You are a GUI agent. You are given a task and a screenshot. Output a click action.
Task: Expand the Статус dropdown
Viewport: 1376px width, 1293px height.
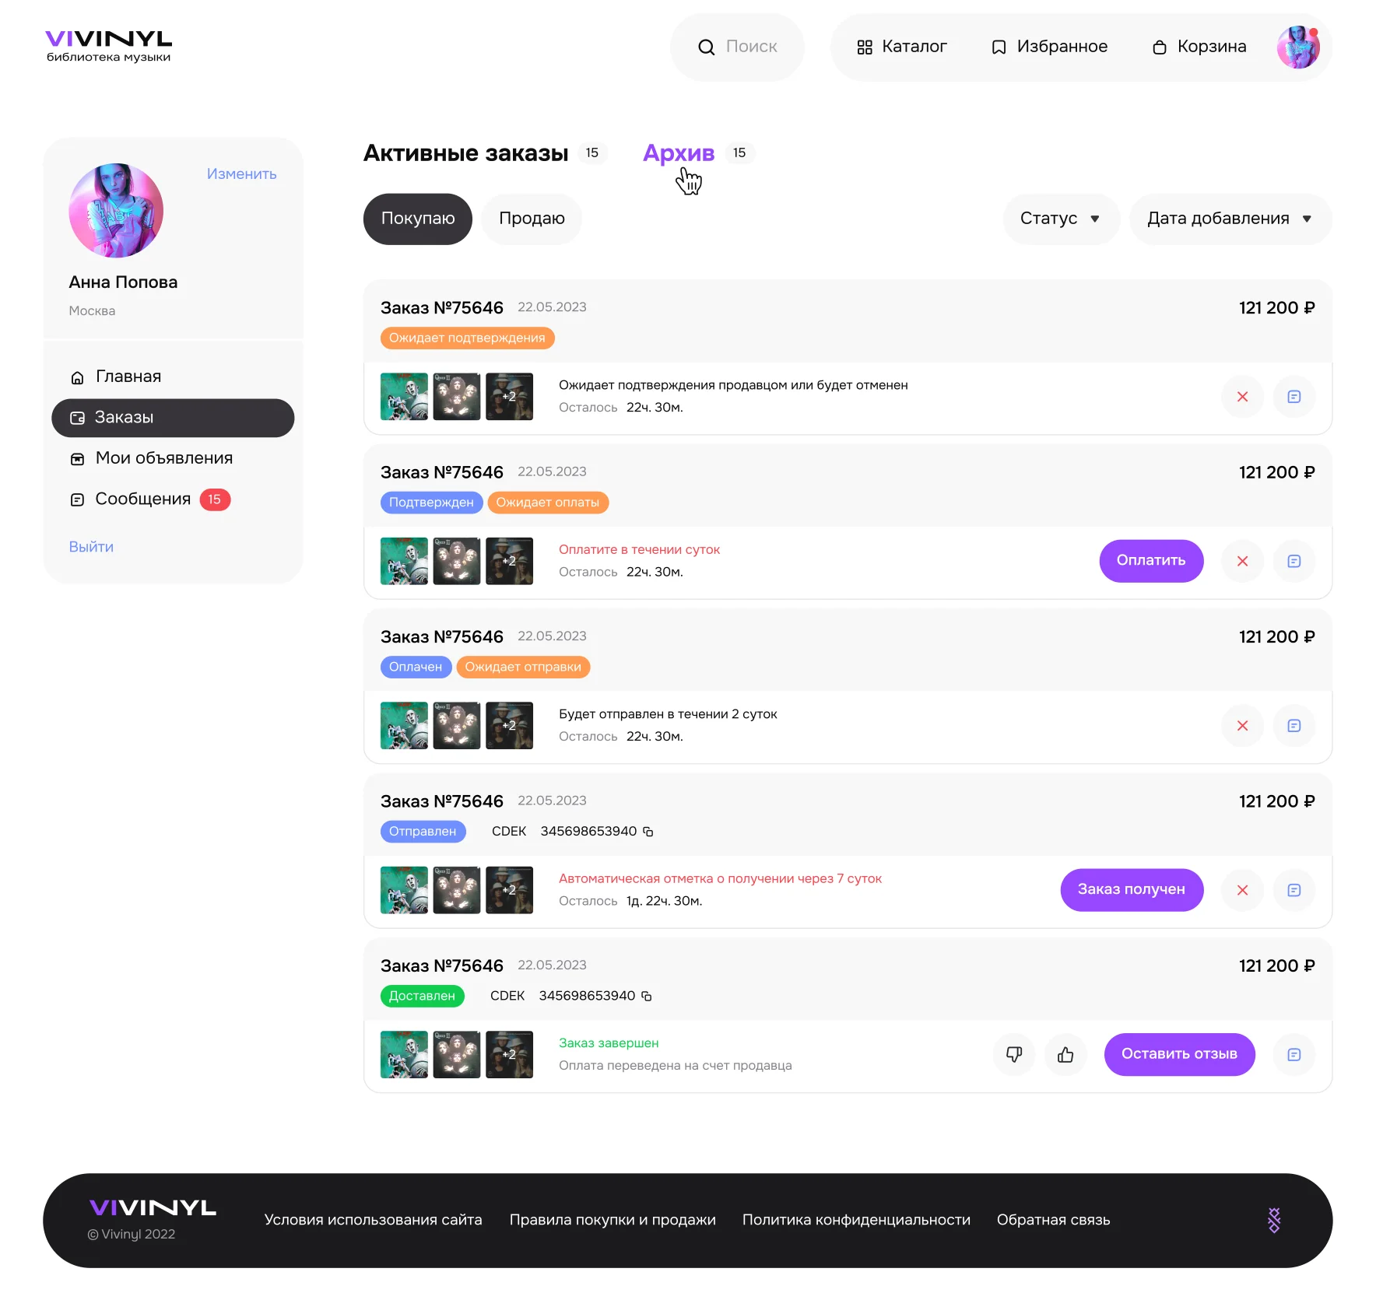point(1061,219)
